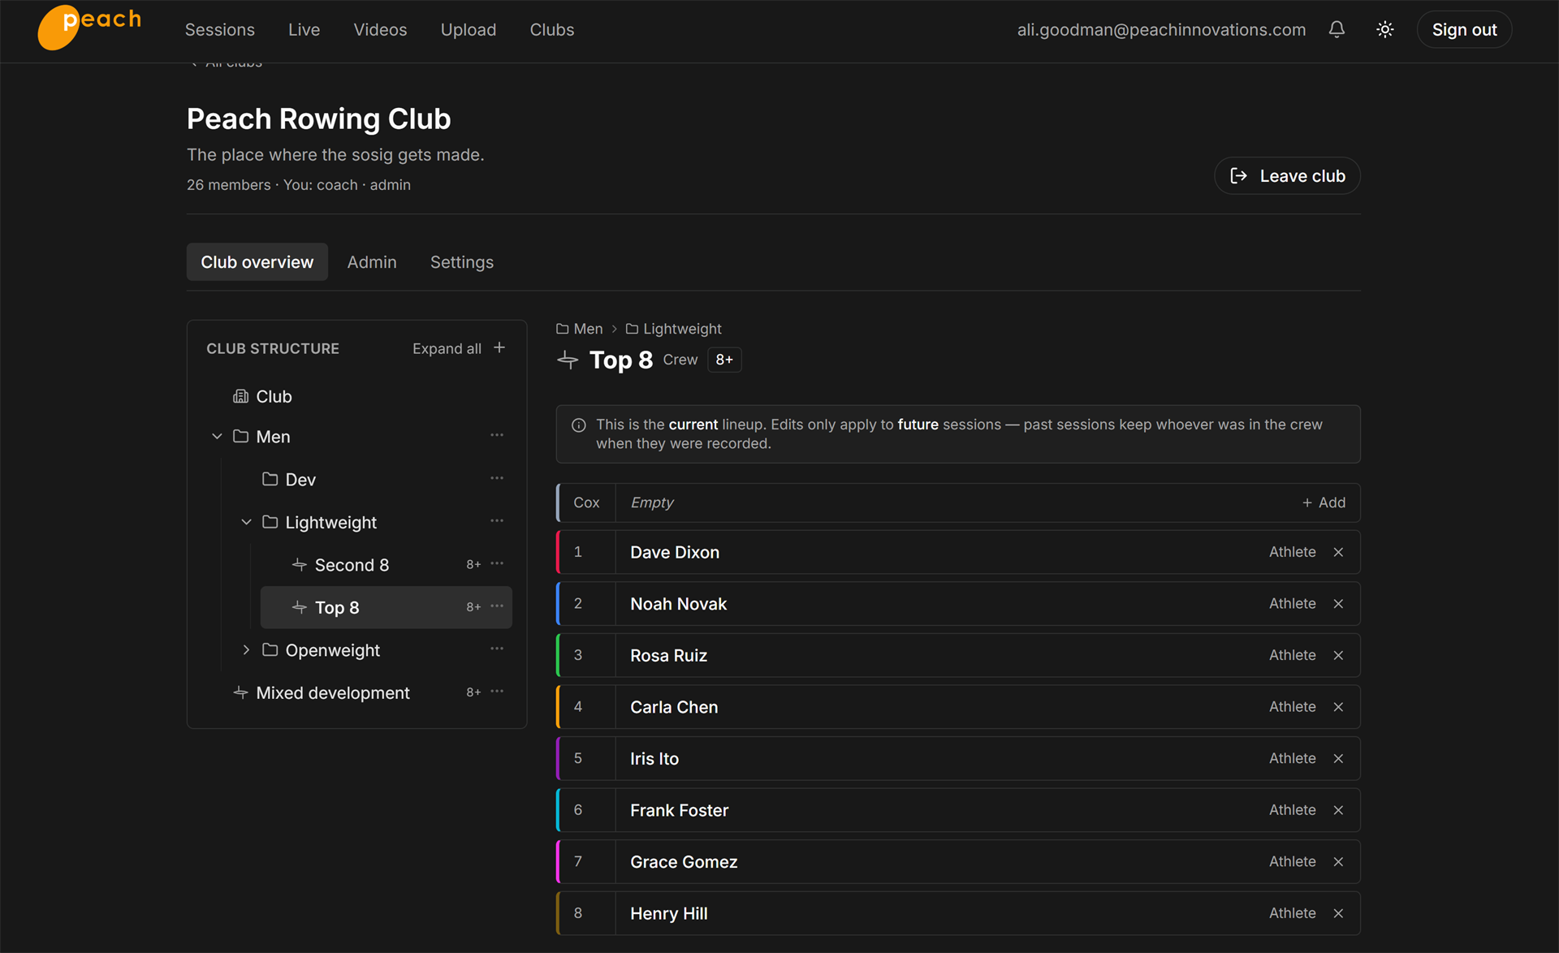Remove Rosa Ruiz from seat 3
This screenshot has width=1559, height=953.
(1338, 655)
